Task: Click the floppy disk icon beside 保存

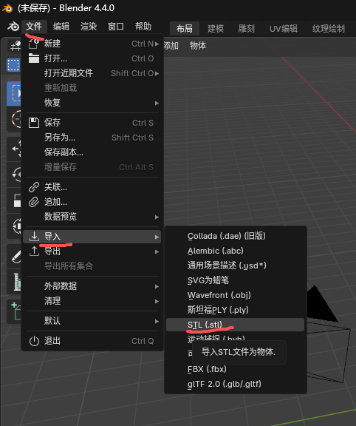Action: tap(34, 123)
